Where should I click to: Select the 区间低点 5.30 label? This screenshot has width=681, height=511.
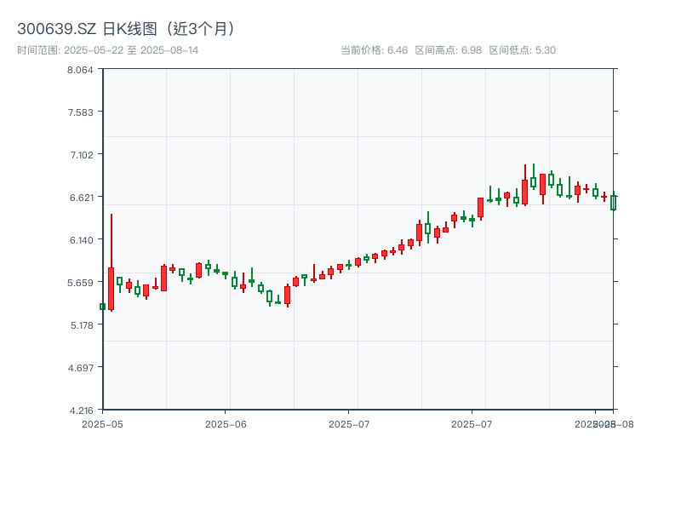tap(522, 50)
